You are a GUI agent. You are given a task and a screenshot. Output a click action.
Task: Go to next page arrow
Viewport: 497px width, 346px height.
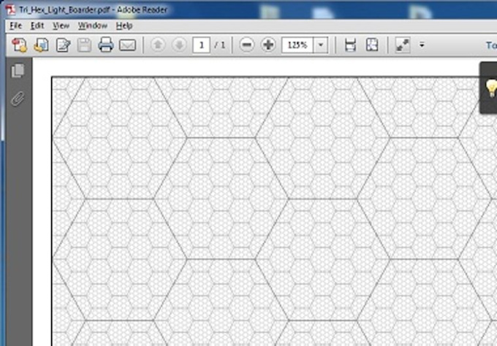[179, 45]
